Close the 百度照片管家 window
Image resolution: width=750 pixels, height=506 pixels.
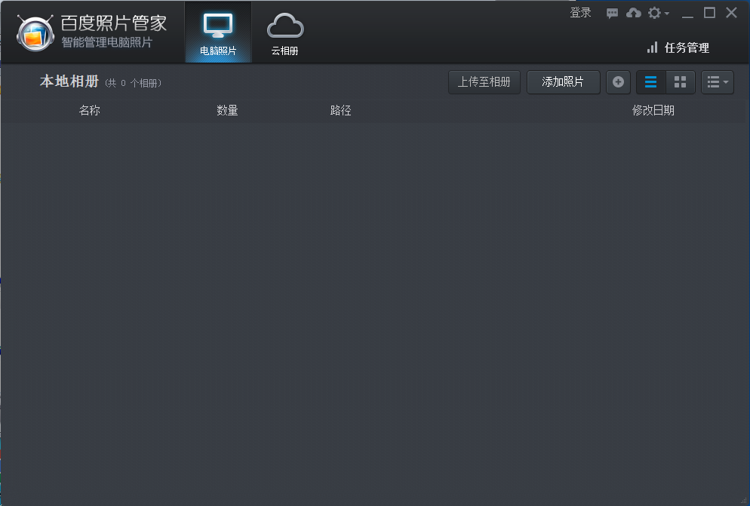(x=731, y=13)
